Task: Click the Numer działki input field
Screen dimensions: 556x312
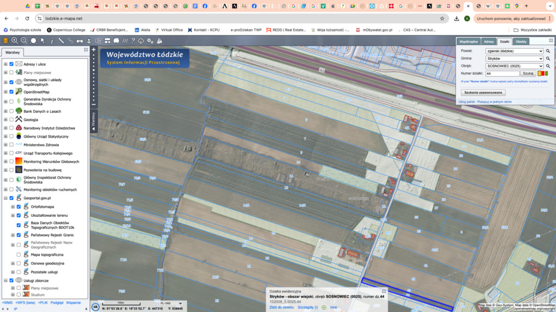Action: 502,73
